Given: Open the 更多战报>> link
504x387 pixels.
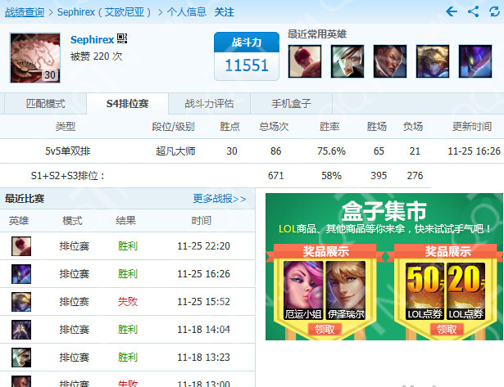Looking at the screenshot, I should [220, 199].
